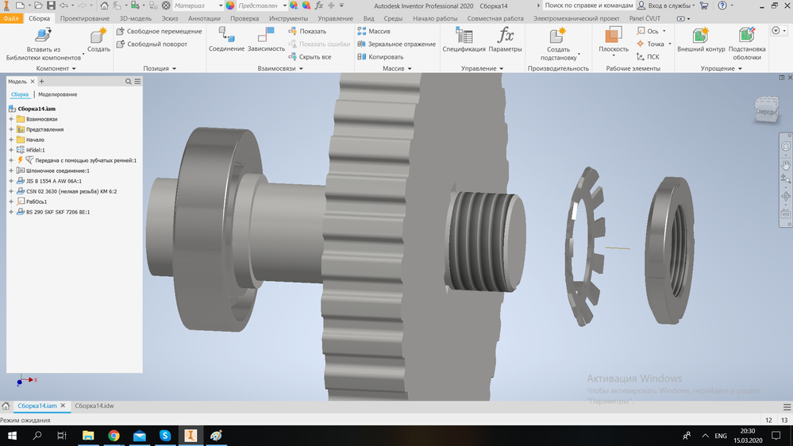Image resolution: width=793 pixels, height=446 pixels.
Task: Add a new browser panel with plus
Action: [x=41, y=82]
